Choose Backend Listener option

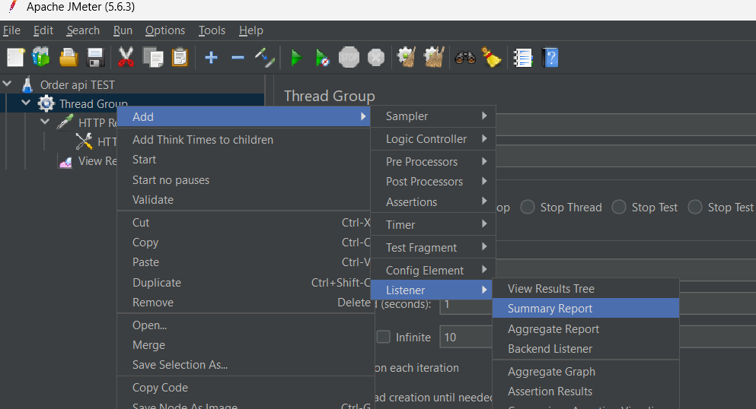(x=585, y=349)
